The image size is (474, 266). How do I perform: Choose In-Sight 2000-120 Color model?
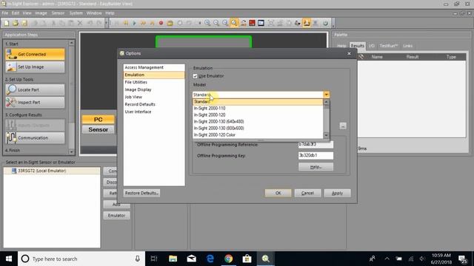tap(258, 134)
